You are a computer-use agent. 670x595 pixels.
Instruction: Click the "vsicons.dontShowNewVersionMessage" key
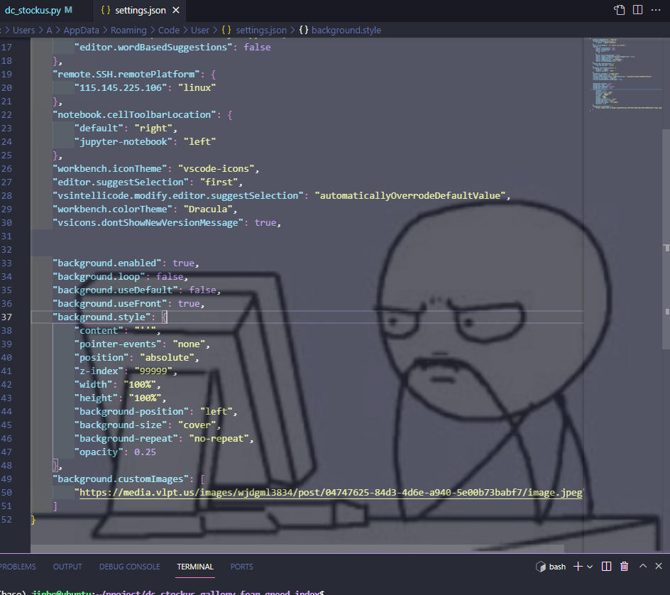(148, 223)
